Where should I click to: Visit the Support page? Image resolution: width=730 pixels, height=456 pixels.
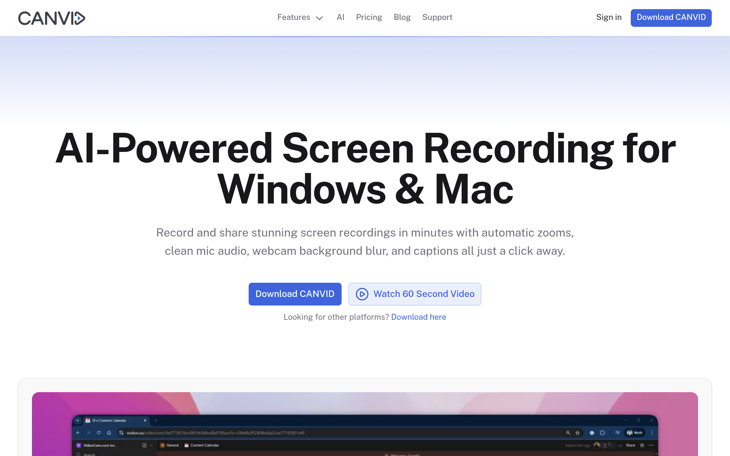point(437,17)
